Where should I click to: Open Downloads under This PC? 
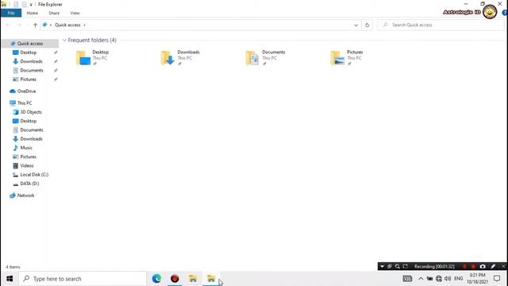[x=31, y=139]
